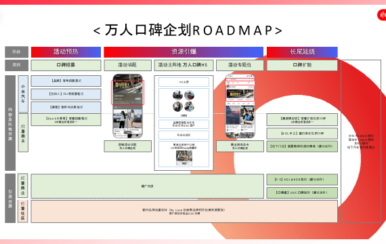Click the 活动专题位 category box
The height and width of the screenshot is (244, 386).
click(240, 65)
